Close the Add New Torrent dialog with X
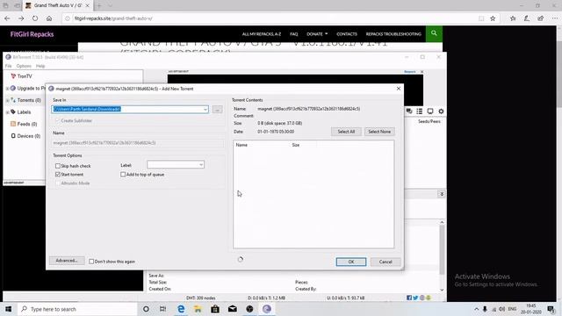The height and width of the screenshot is (316, 562). (398, 89)
